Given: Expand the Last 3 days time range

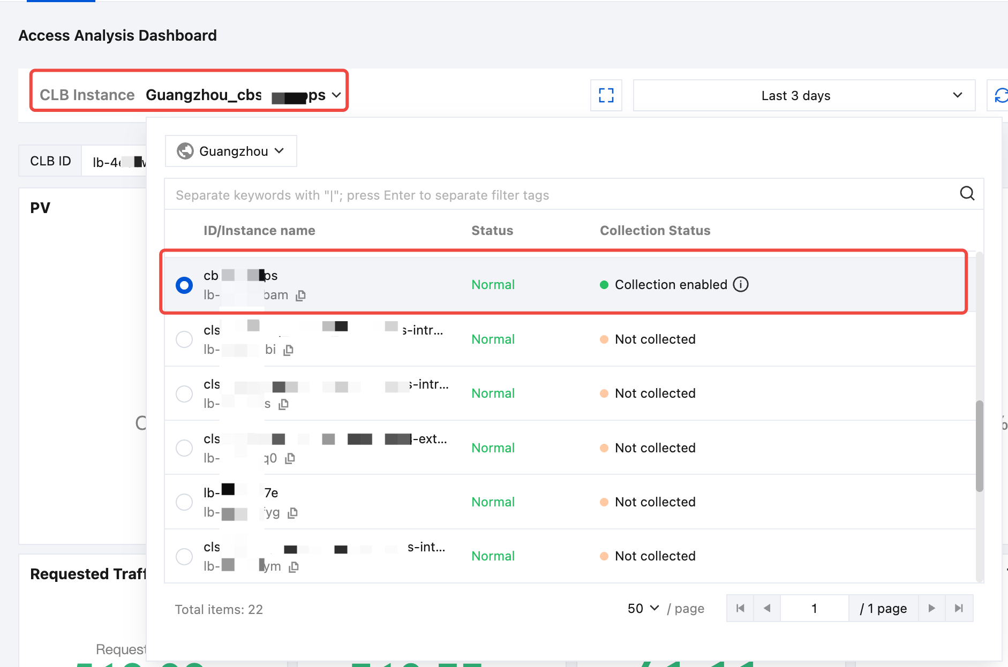Looking at the screenshot, I should pyautogui.click(x=803, y=95).
